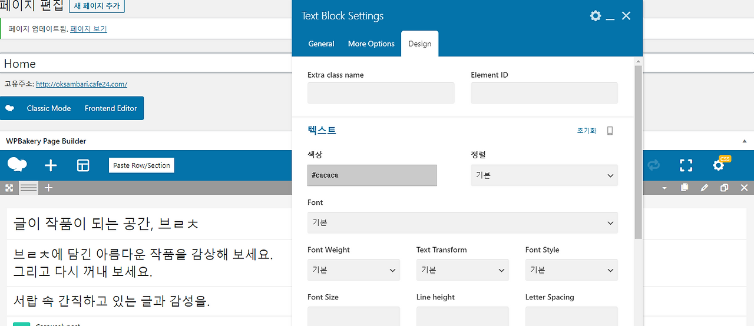754x326 pixels.
Task: Toggle responsive mobile options for 텍스트
Action: click(610, 131)
